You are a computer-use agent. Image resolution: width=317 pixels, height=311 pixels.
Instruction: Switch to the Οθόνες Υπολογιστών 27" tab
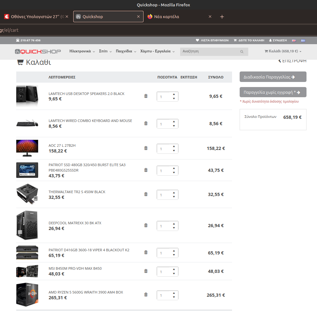pyautogui.click(x=36, y=17)
